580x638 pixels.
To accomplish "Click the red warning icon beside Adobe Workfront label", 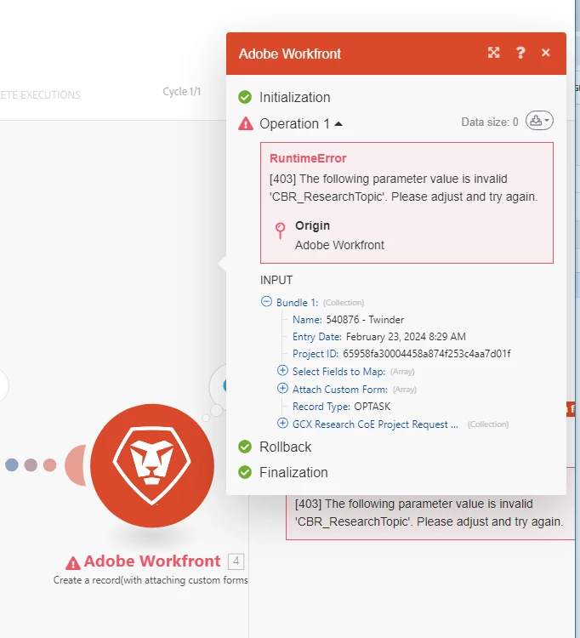I will click(x=73, y=563).
